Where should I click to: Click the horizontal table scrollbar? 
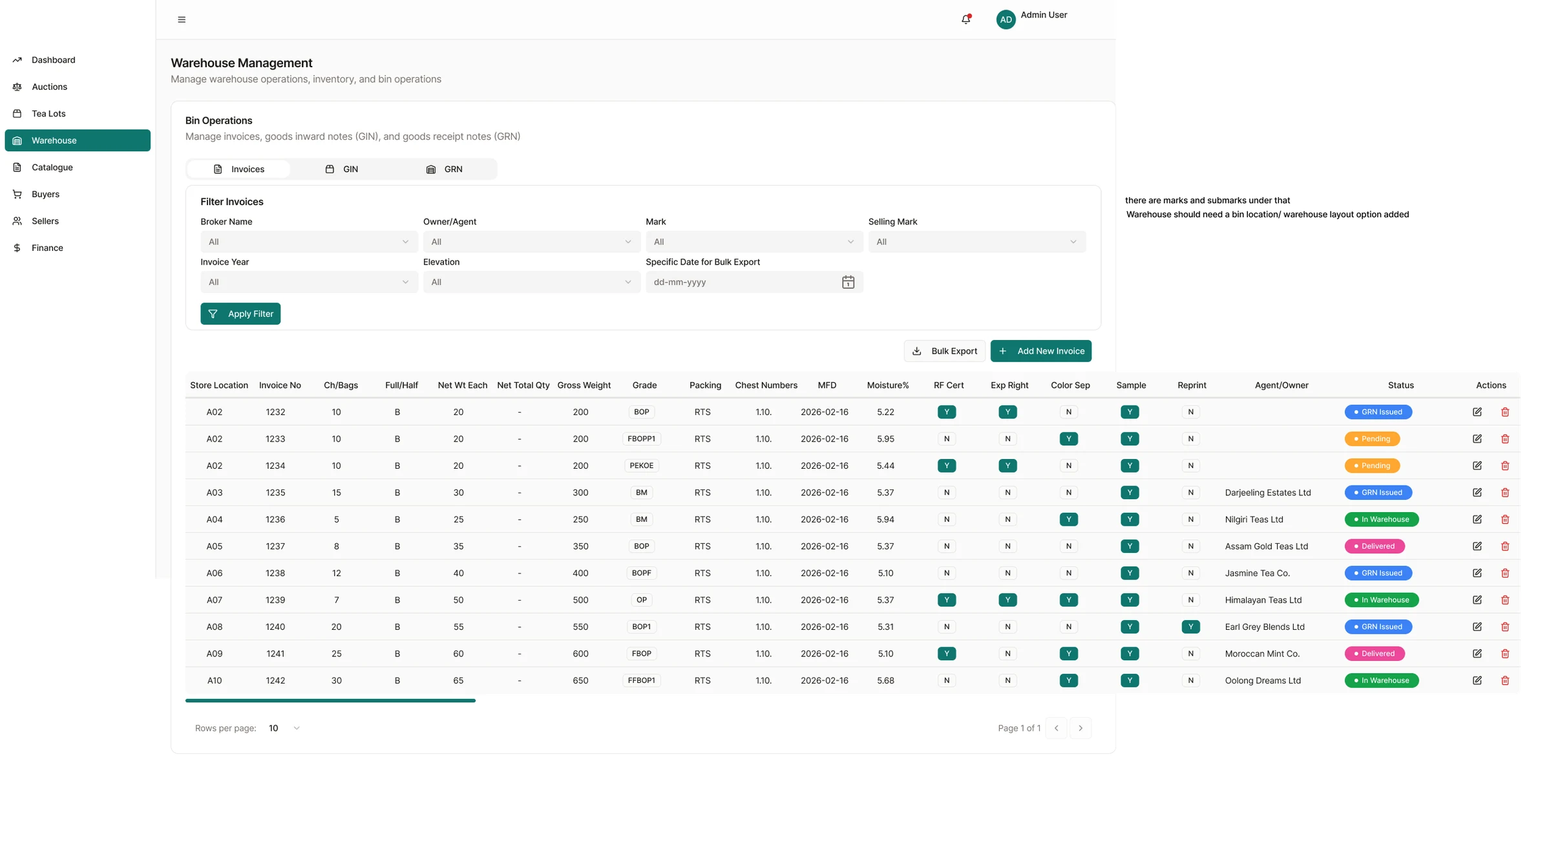(x=330, y=700)
